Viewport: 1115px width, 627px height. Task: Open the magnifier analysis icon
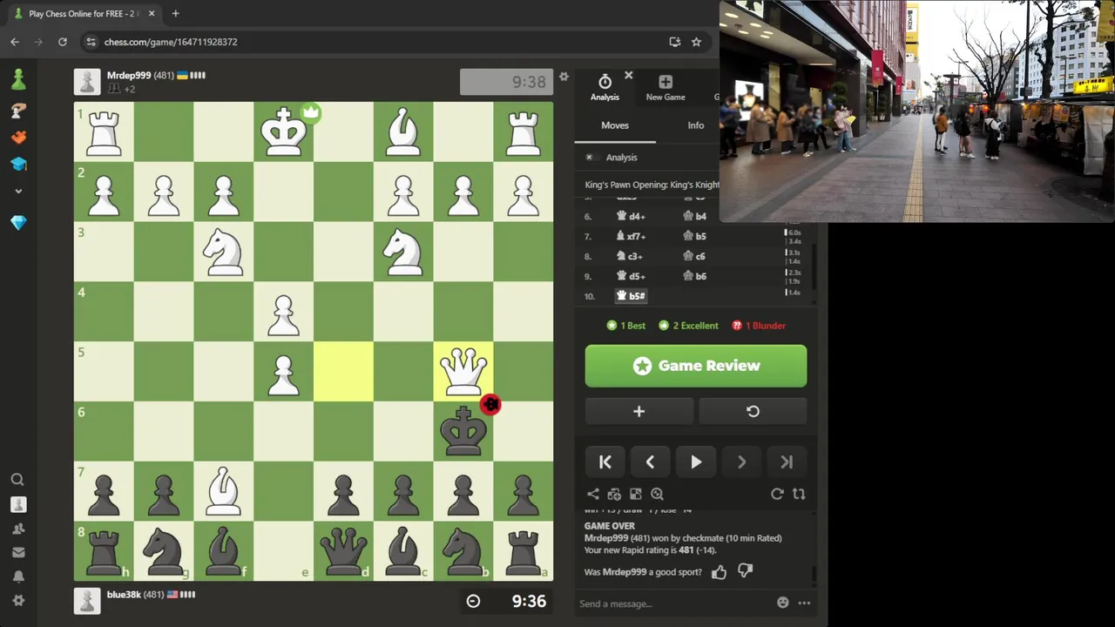tap(657, 494)
